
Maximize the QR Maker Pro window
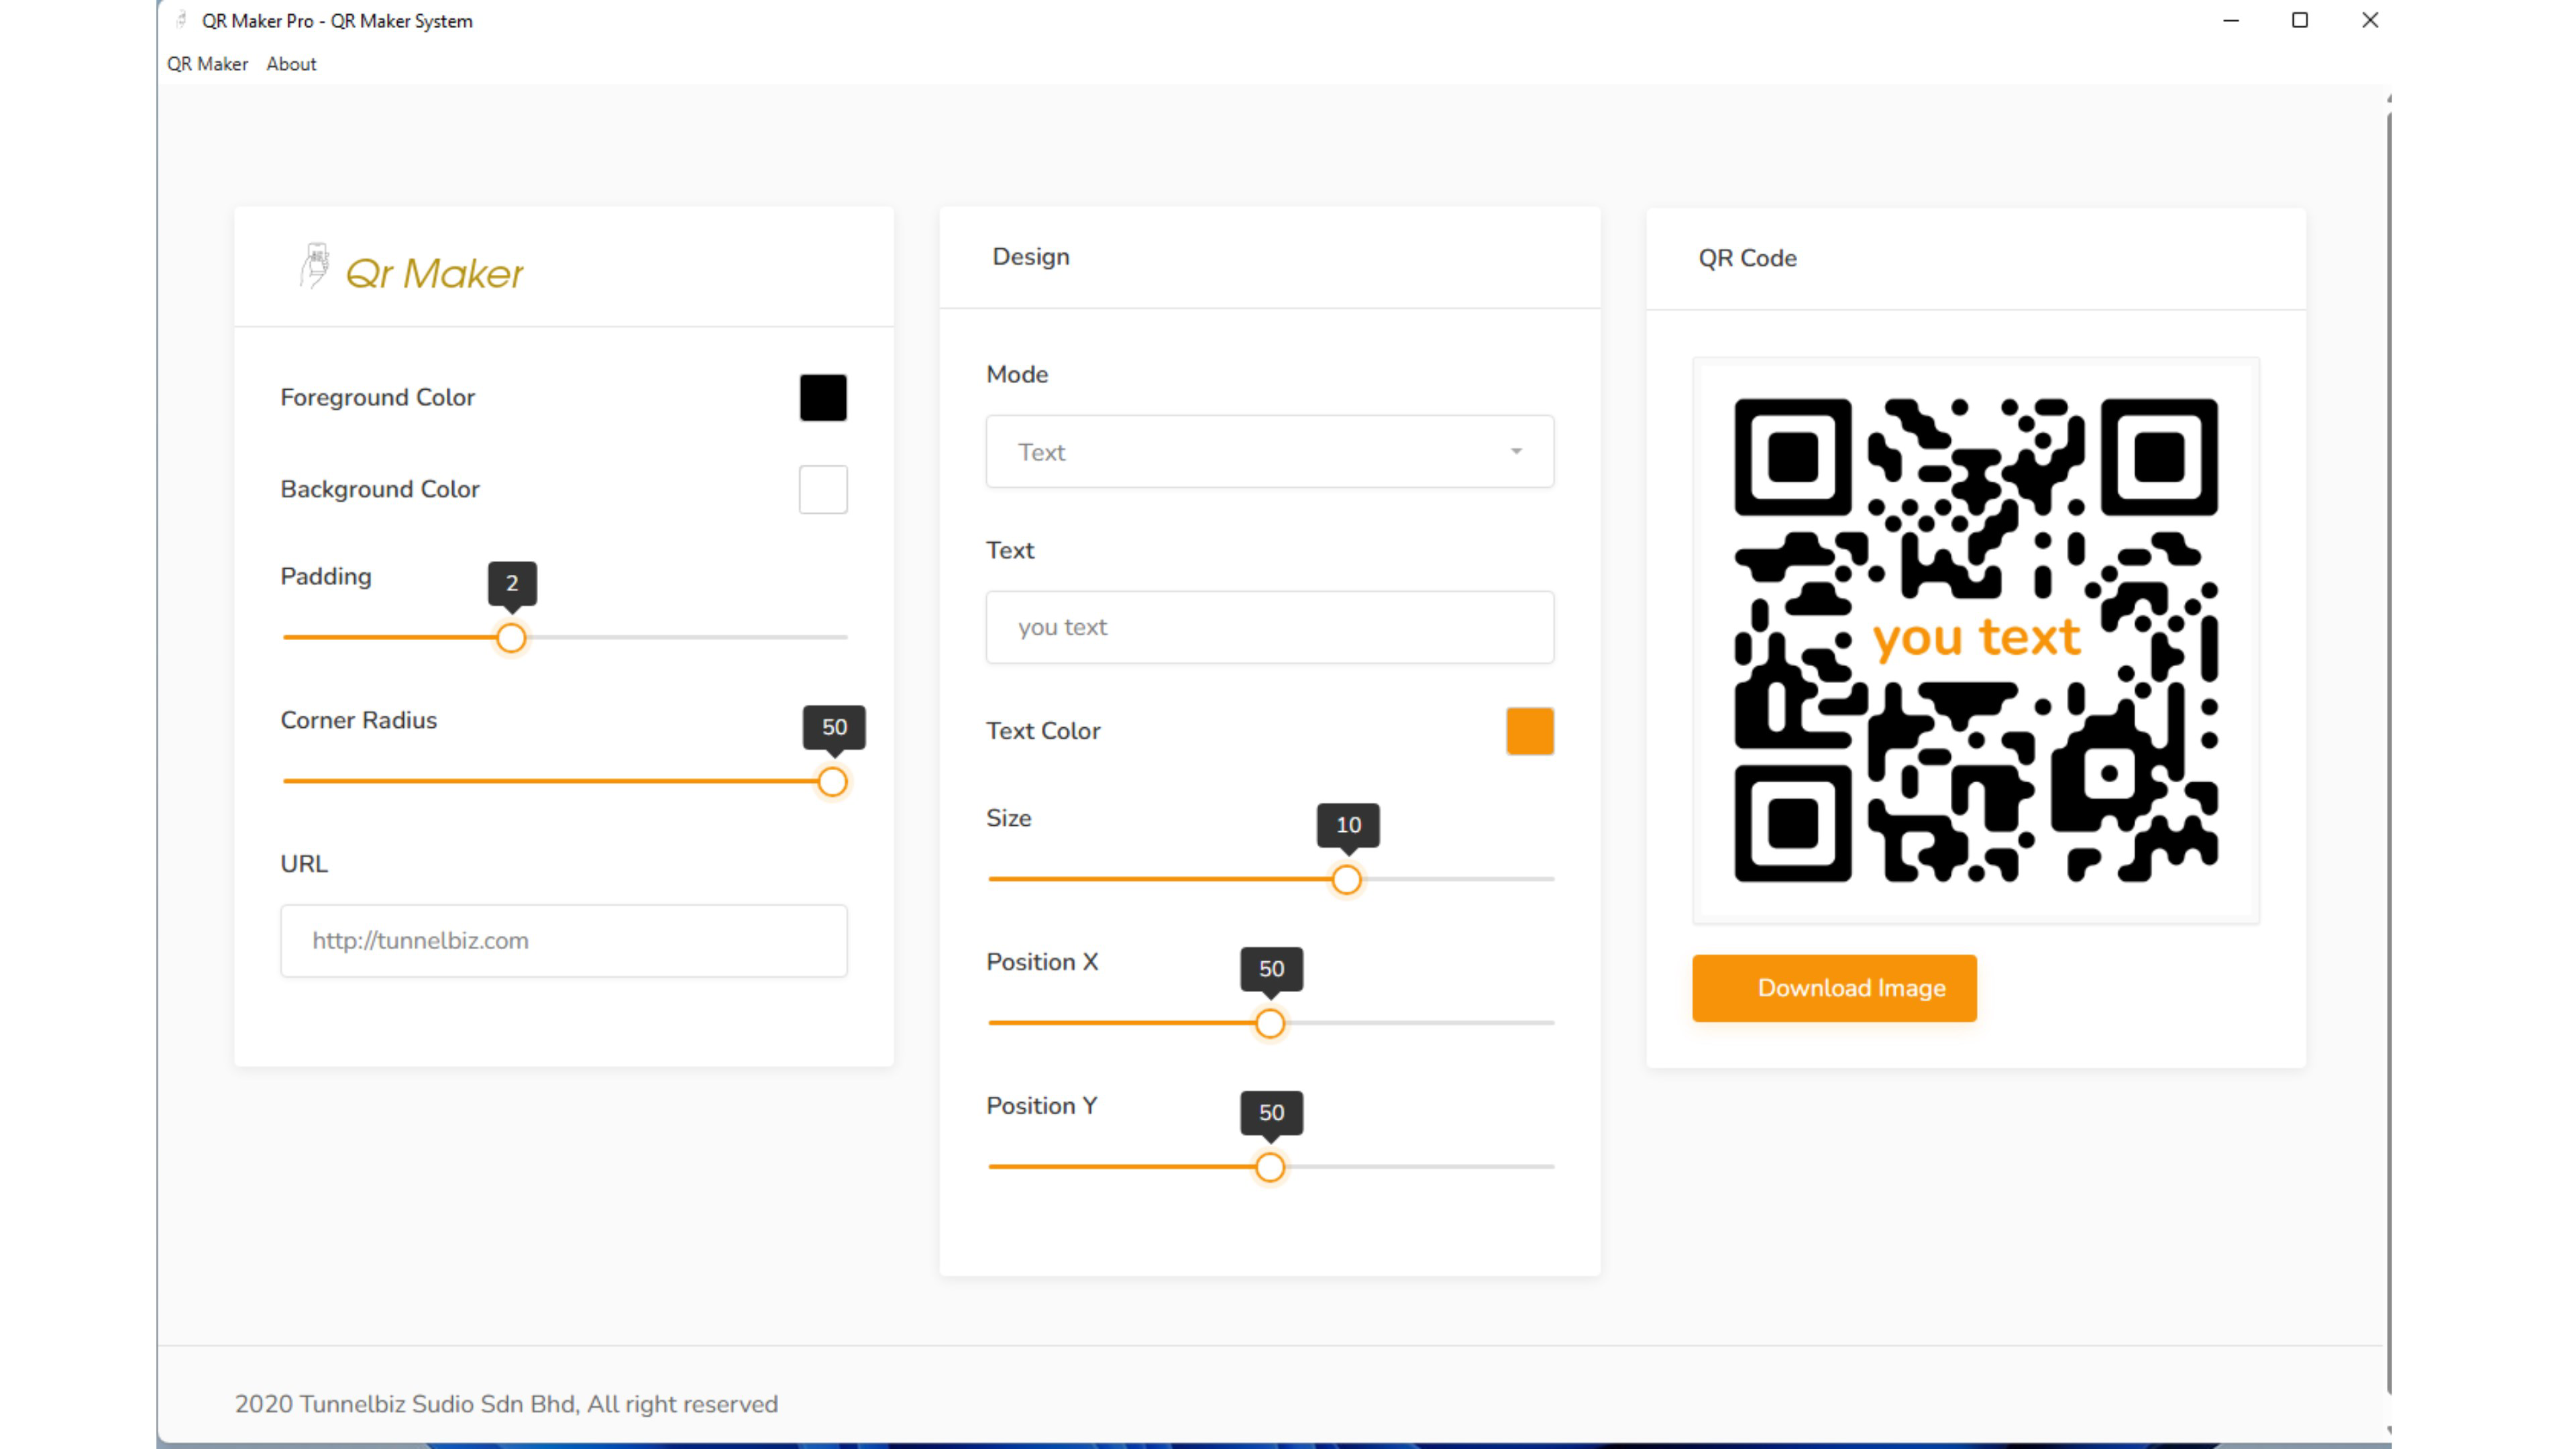tap(2299, 20)
